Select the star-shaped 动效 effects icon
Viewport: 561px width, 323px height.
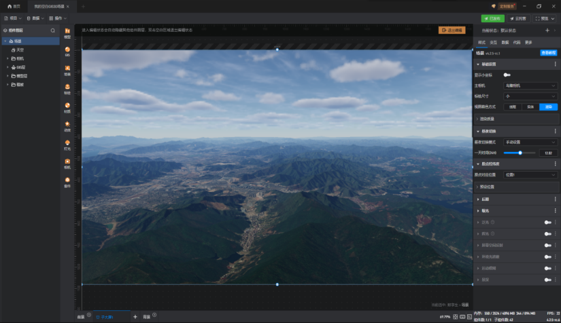coord(67,126)
